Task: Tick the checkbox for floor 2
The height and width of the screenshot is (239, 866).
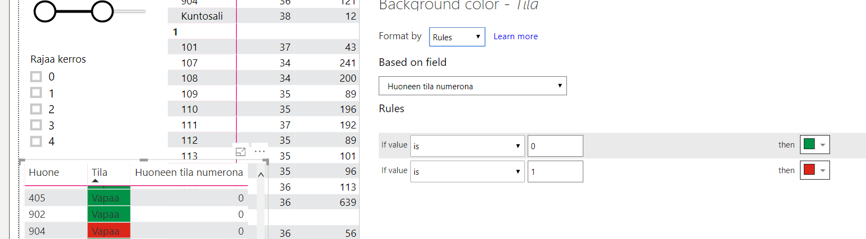Action: pyautogui.click(x=36, y=109)
